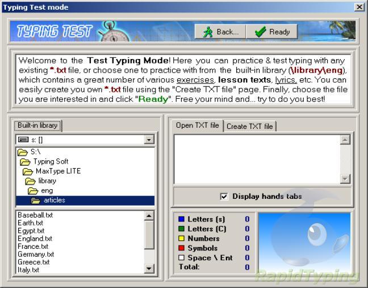Select the articles folder

point(85,200)
